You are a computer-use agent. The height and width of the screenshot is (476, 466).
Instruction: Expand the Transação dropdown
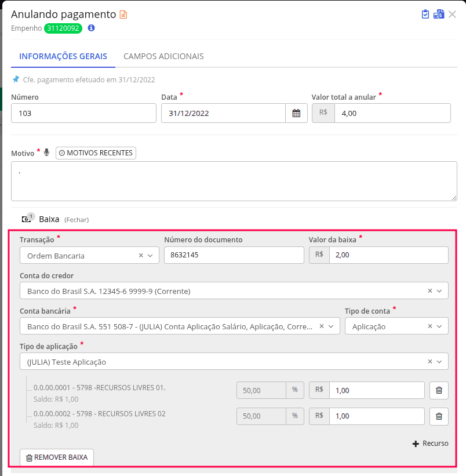tap(150, 256)
